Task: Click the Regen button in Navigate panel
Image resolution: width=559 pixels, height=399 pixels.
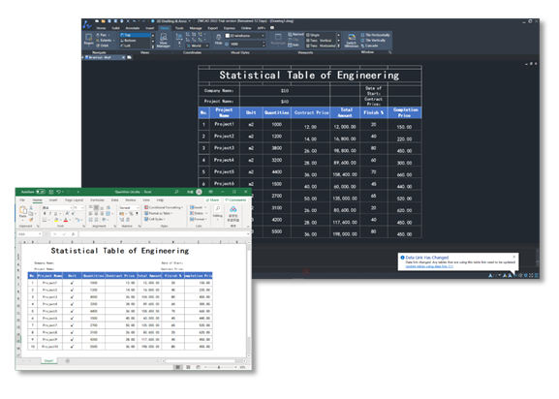Action: coord(88,39)
